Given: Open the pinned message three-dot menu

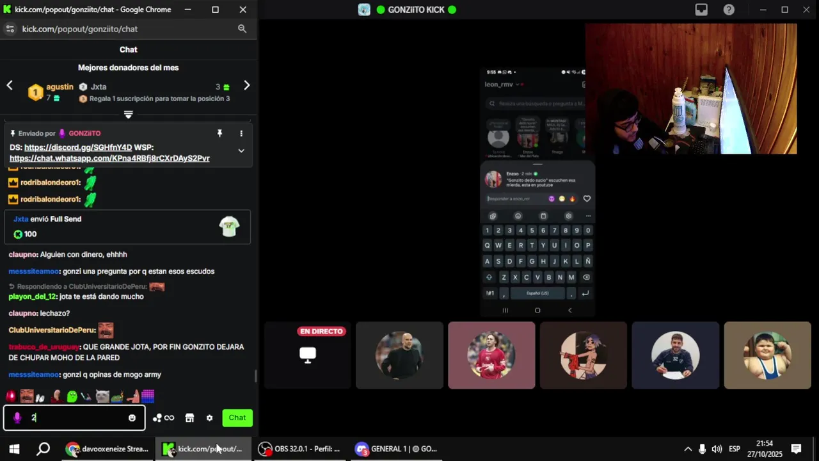Looking at the screenshot, I should click(x=241, y=133).
